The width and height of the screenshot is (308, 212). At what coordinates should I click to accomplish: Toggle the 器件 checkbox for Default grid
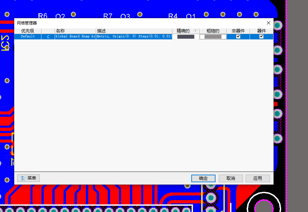(261, 36)
